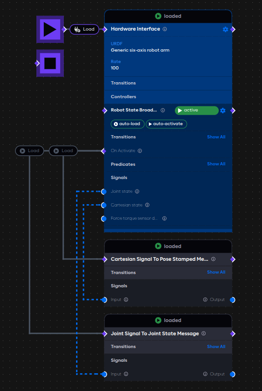
Task: Show all Predicates for the broadcaster
Action: 216,164
